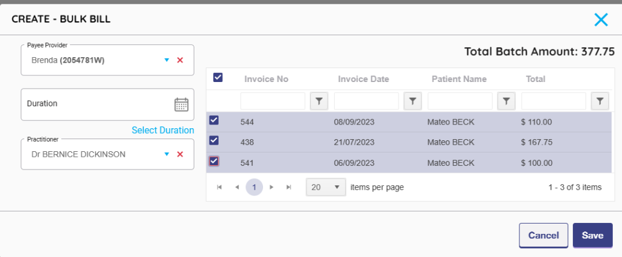Screen dimensions: 622x257
Task: Uncheck the select-all invoices header checkbox
Action: pos(218,77)
